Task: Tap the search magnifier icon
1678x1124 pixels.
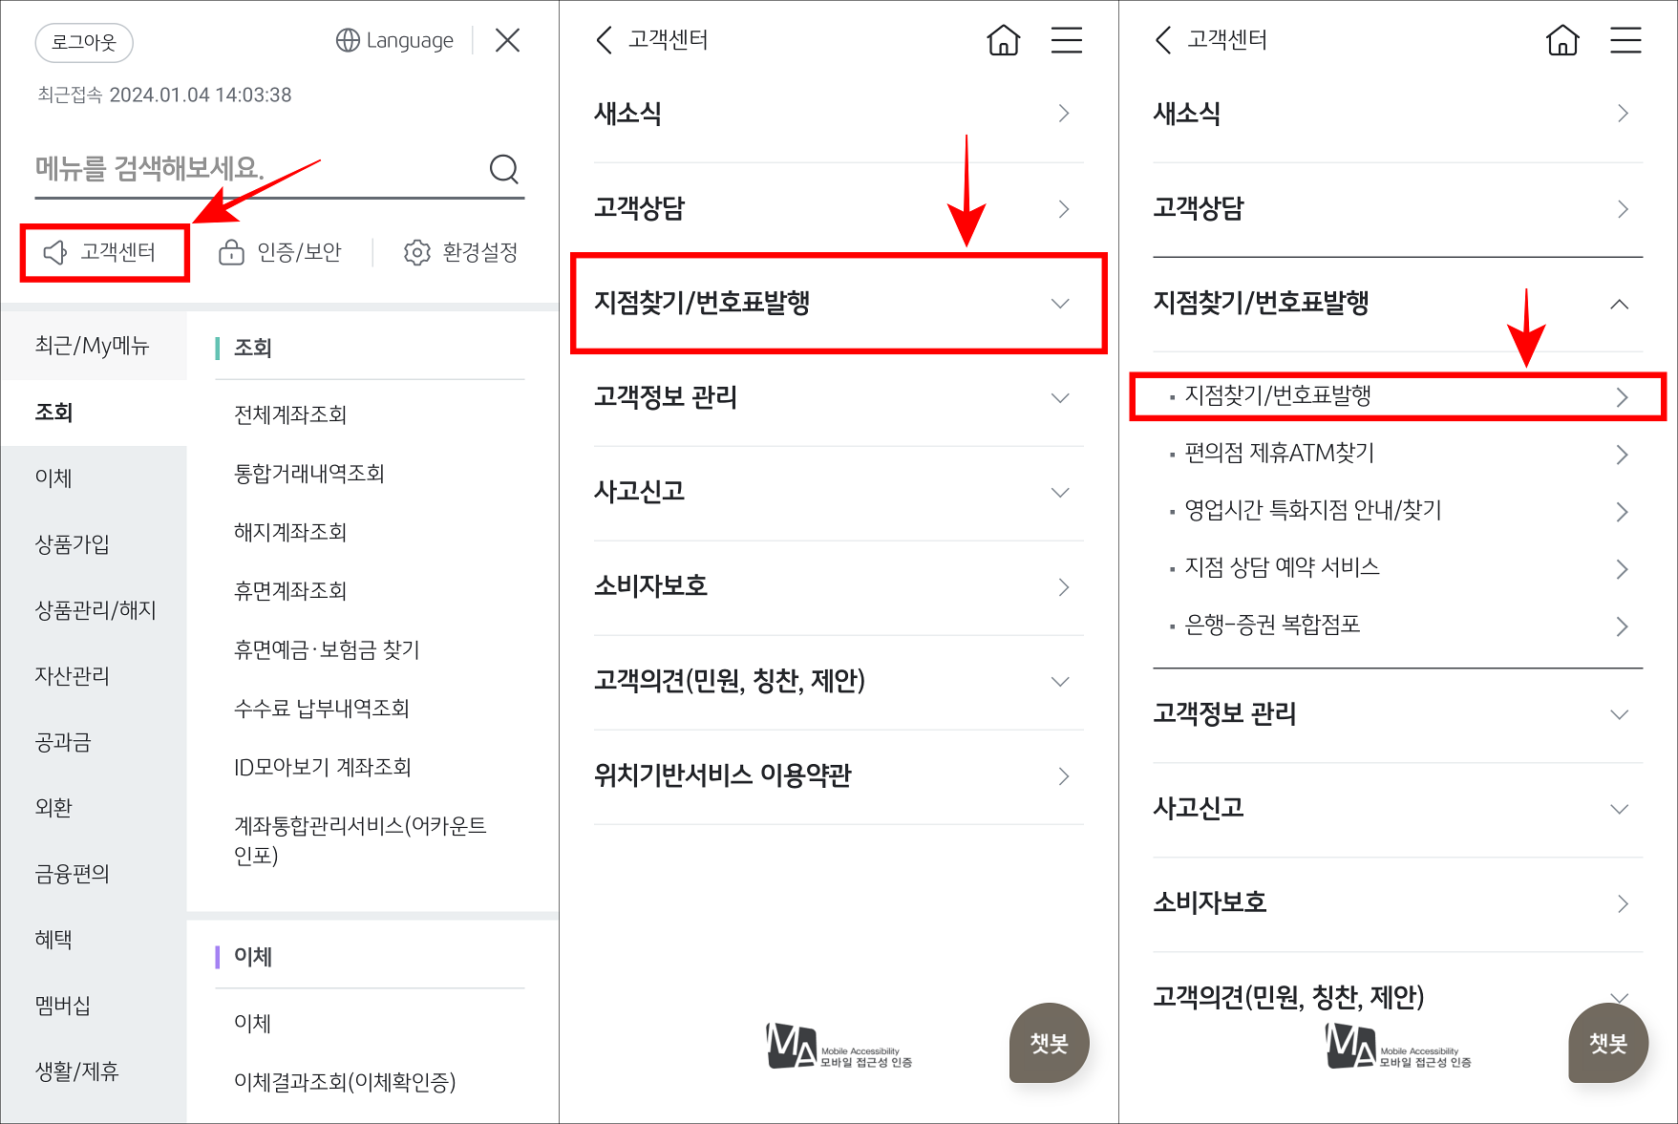Action: pyautogui.click(x=503, y=169)
